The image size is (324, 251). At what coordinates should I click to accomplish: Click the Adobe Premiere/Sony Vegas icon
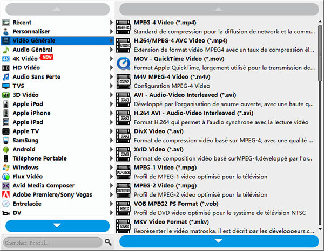point(6,195)
